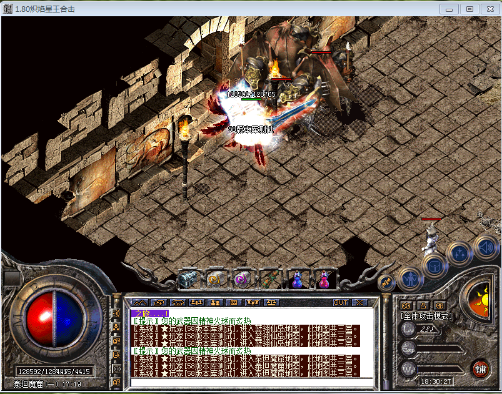
Task: Open the character status round button
Action: pos(410,280)
